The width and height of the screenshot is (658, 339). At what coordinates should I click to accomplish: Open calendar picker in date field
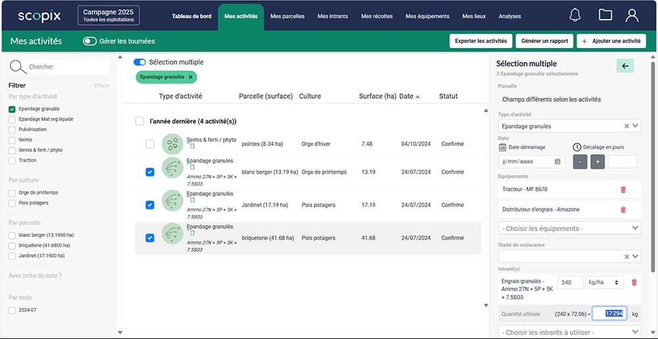[x=557, y=161]
